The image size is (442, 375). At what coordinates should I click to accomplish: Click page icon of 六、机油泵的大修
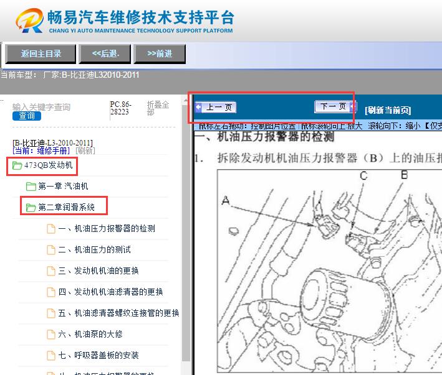(x=51, y=334)
